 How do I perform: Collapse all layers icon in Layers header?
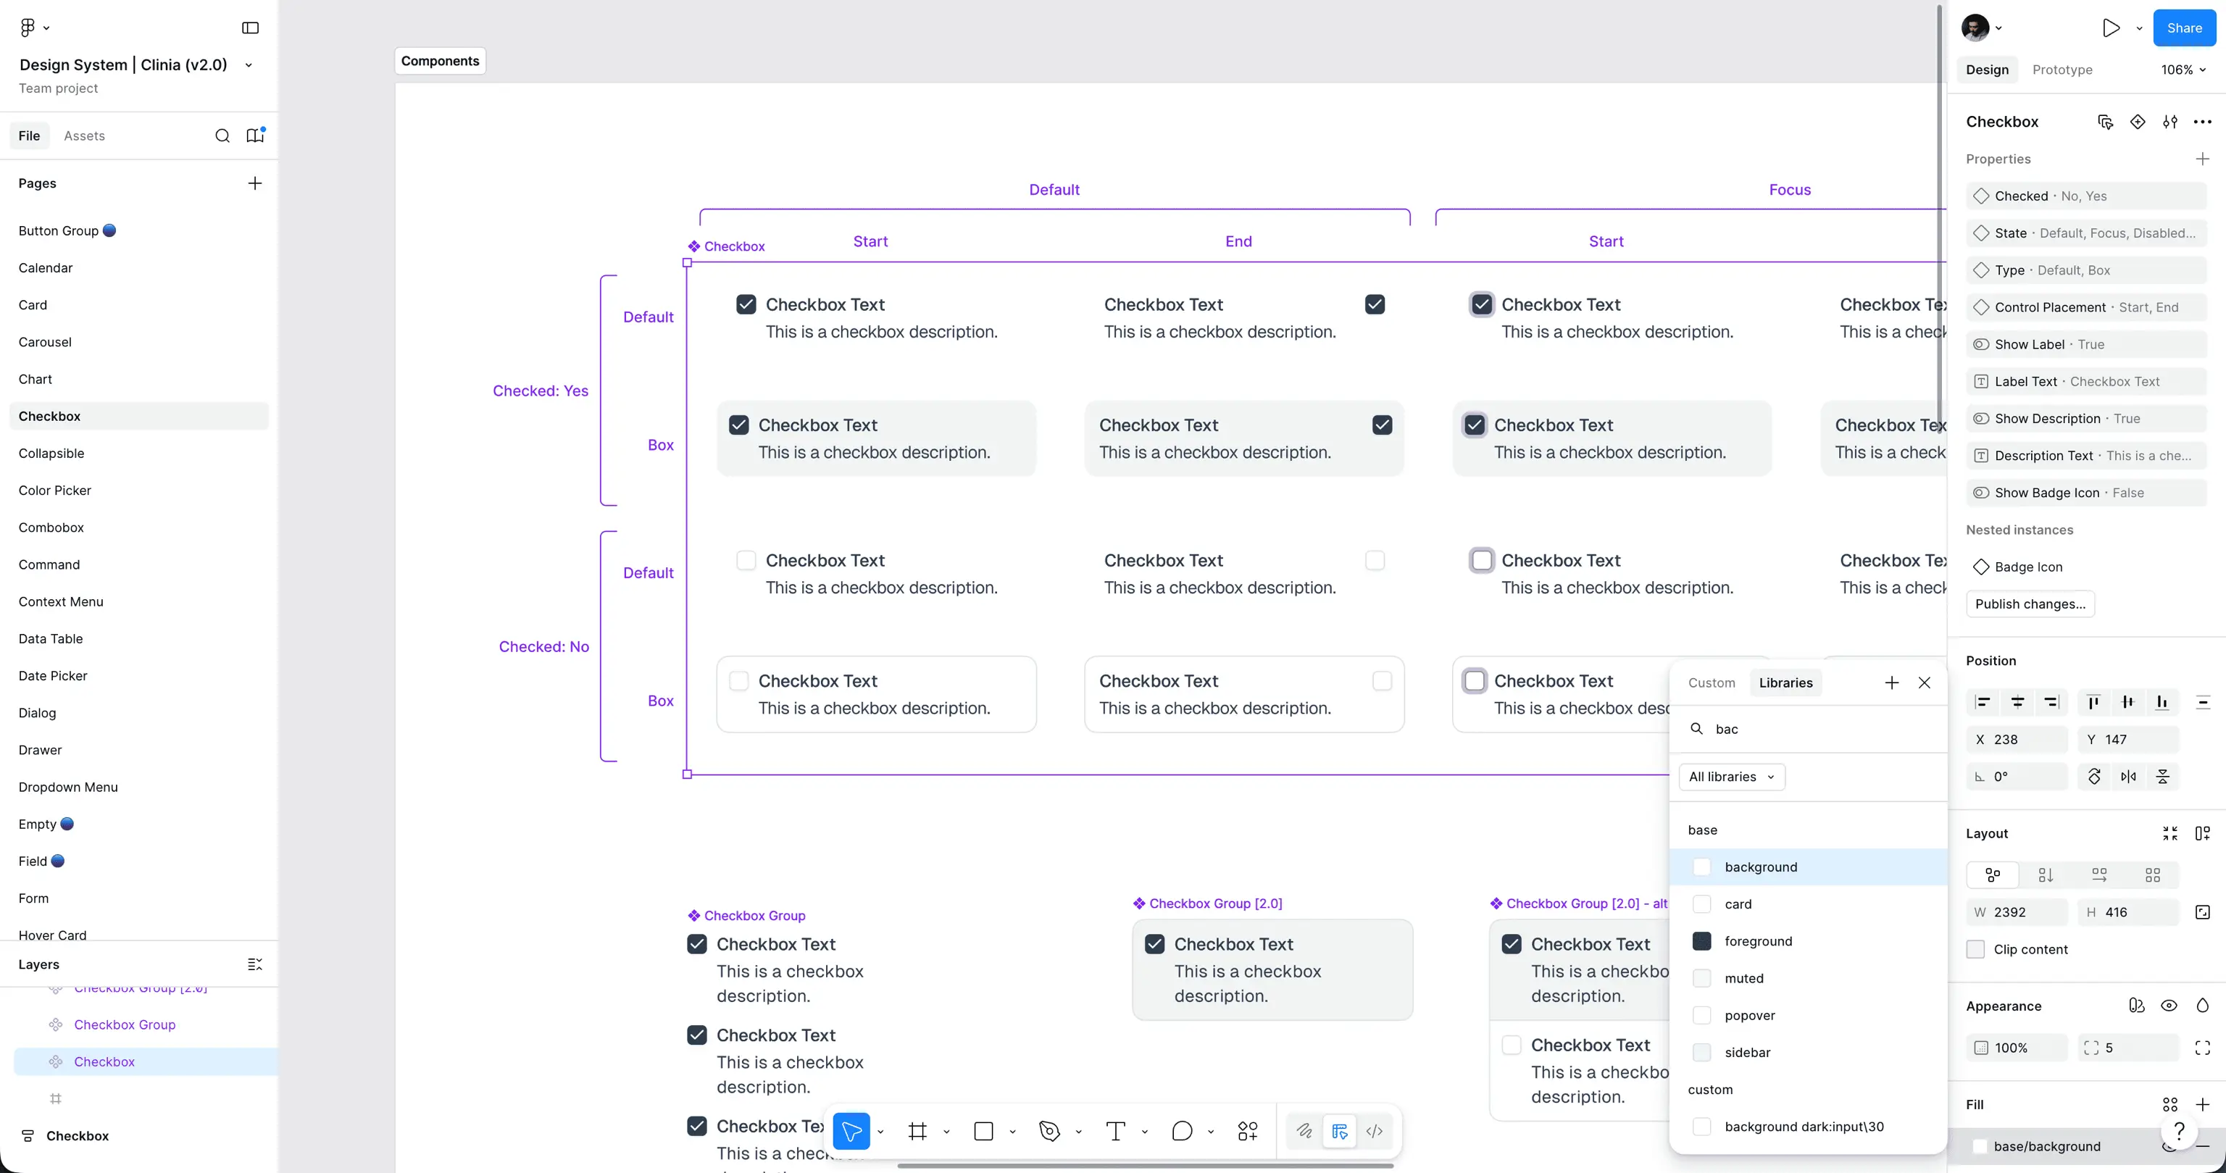(x=255, y=964)
